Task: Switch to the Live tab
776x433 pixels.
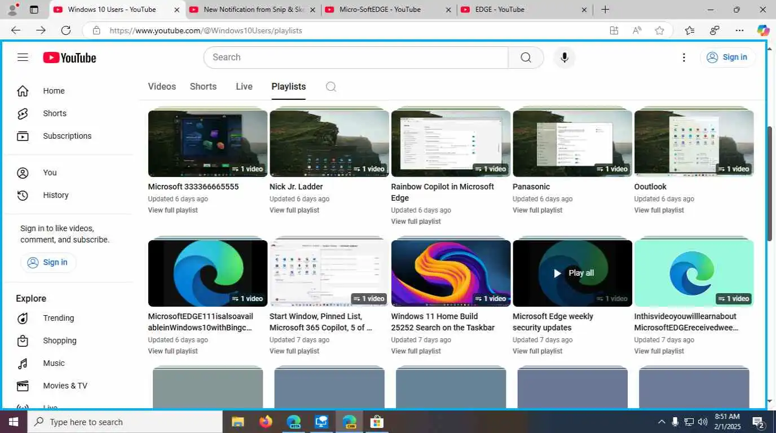Action: 244,86
